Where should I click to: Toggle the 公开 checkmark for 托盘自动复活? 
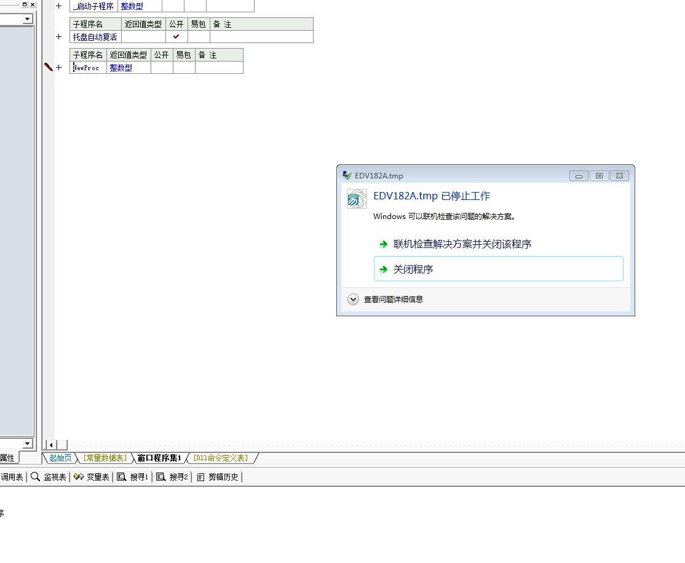[176, 37]
